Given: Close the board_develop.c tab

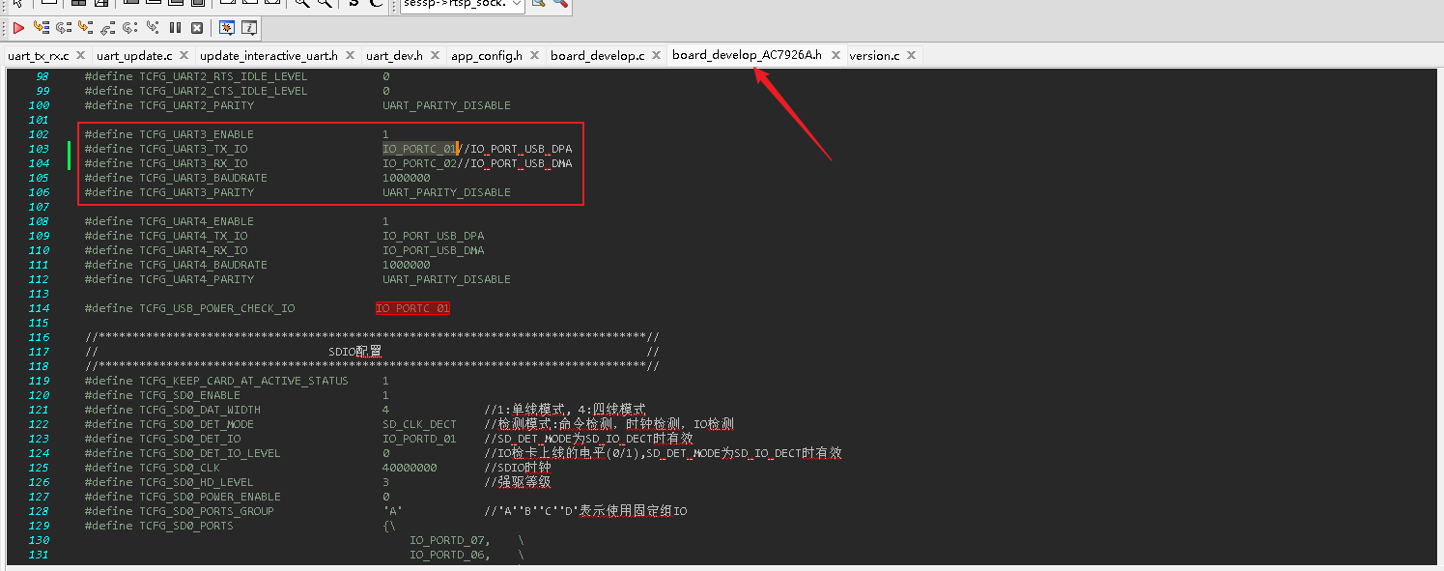Looking at the screenshot, I should pyautogui.click(x=656, y=55).
